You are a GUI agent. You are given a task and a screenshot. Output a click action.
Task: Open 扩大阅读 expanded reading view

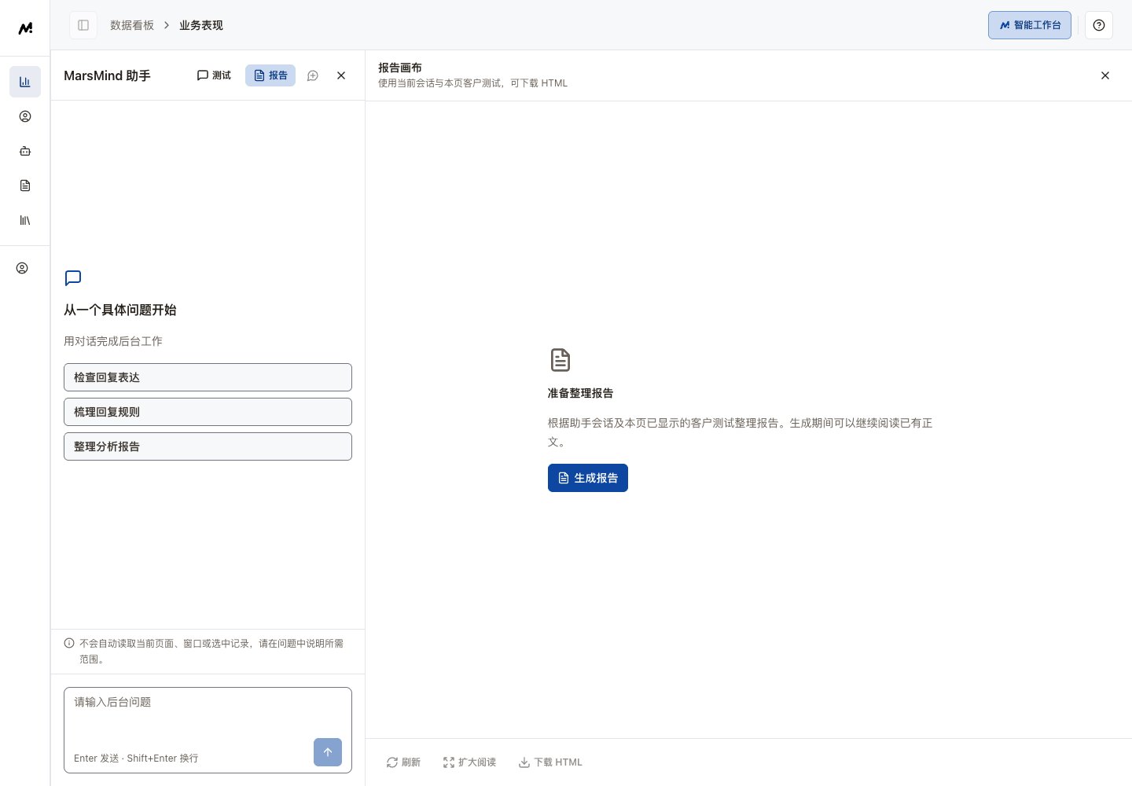[x=469, y=762]
